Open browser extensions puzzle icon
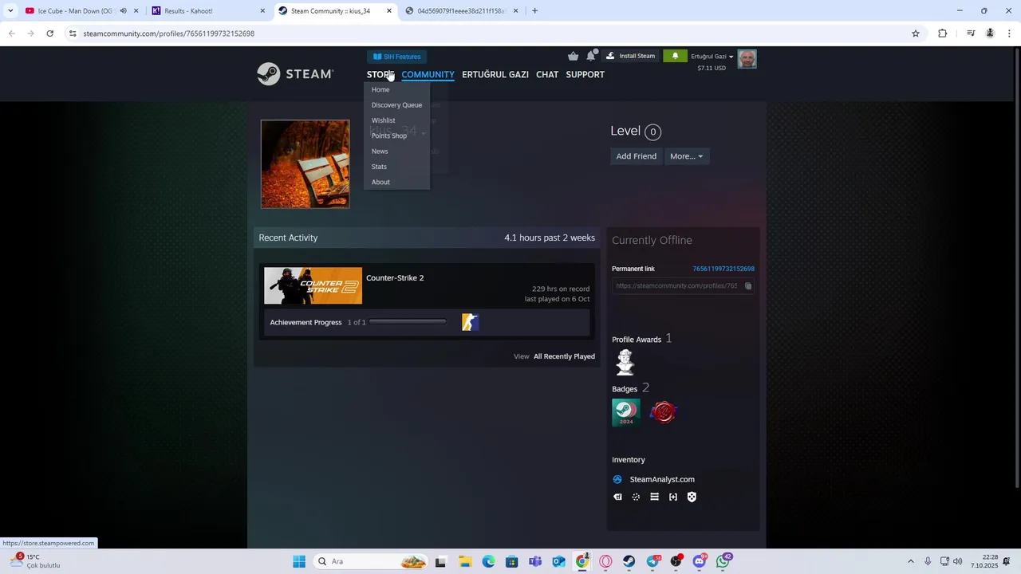The height and width of the screenshot is (574, 1021). 943,33
